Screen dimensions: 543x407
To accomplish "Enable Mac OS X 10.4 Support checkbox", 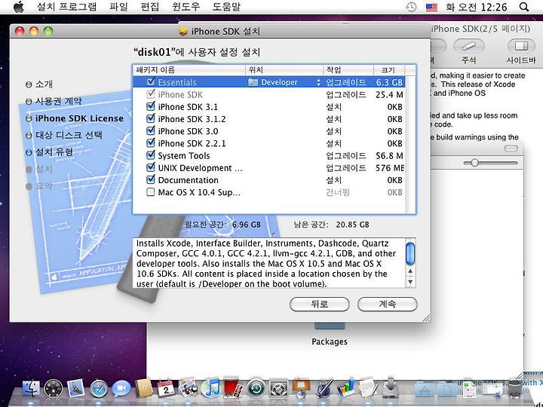I will coord(151,191).
